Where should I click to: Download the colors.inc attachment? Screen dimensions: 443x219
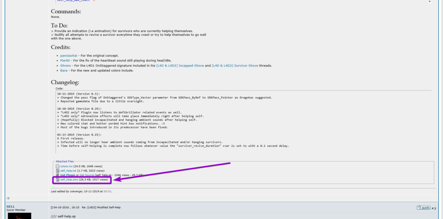(x=66, y=166)
